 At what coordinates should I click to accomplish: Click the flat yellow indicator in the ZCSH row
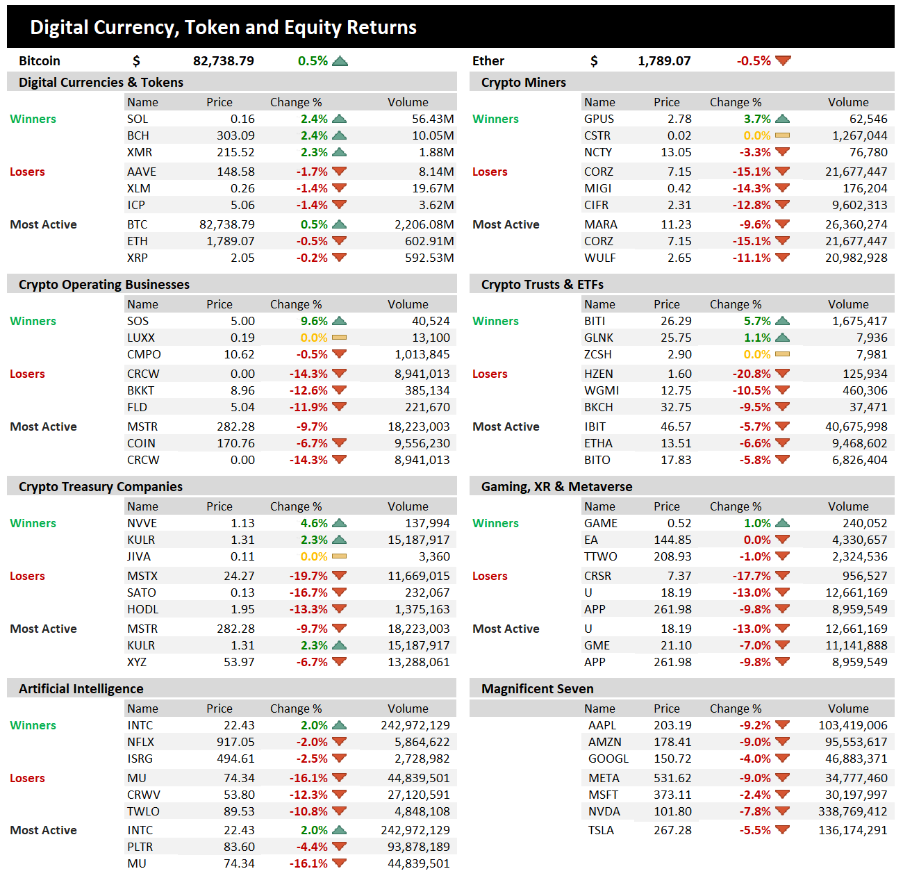click(x=782, y=354)
